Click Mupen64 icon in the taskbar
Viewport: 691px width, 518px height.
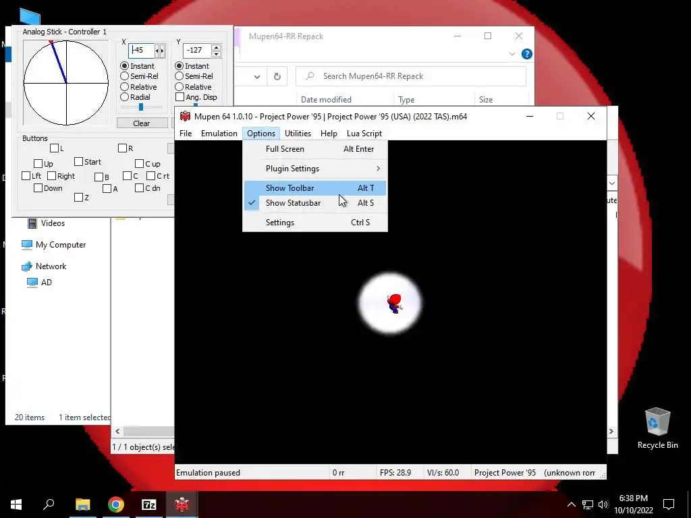pos(182,505)
